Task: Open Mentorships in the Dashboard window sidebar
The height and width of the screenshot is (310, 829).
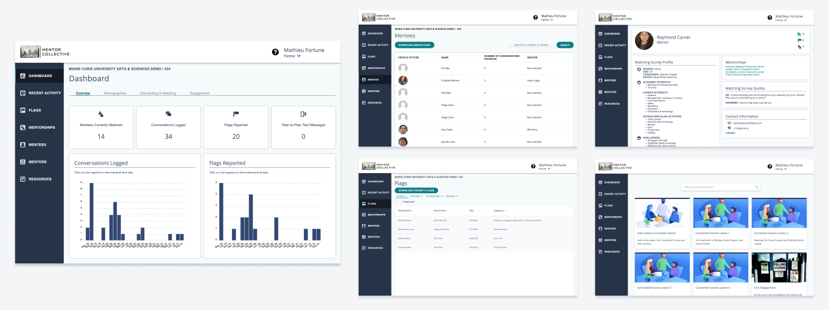Action: 40,127
